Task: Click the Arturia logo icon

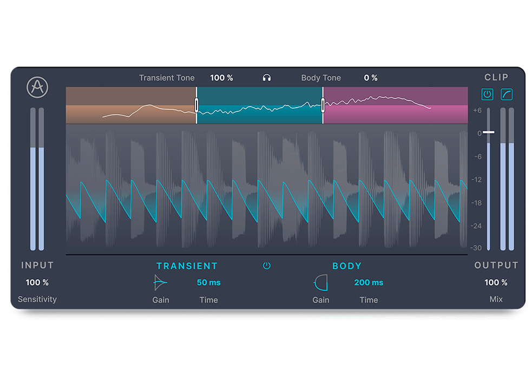Action: (x=36, y=87)
